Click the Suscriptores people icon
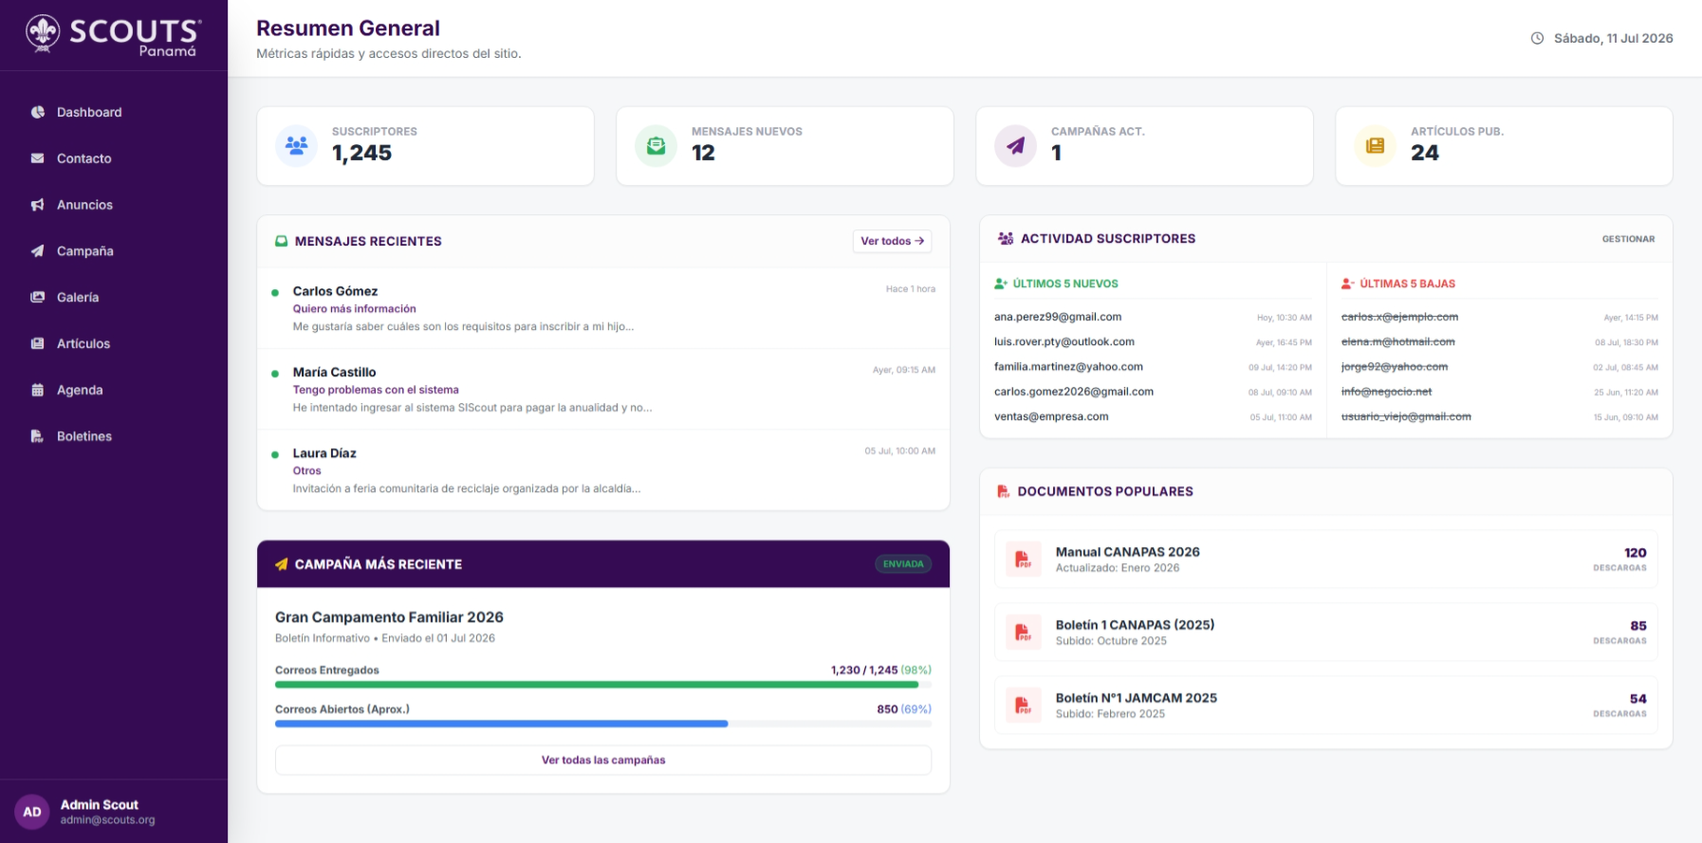This screenshot has height=843, width=1702. [296, 146]
